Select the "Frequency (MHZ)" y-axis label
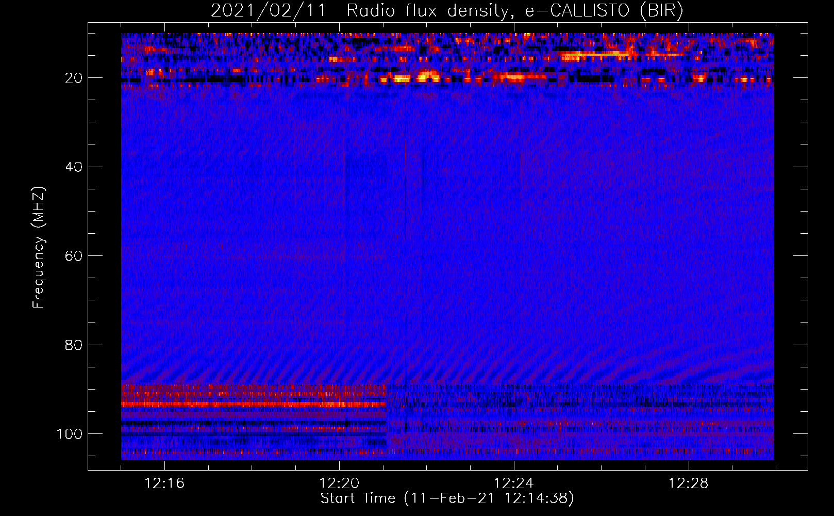The image size is (834, 516). [39, 247]
